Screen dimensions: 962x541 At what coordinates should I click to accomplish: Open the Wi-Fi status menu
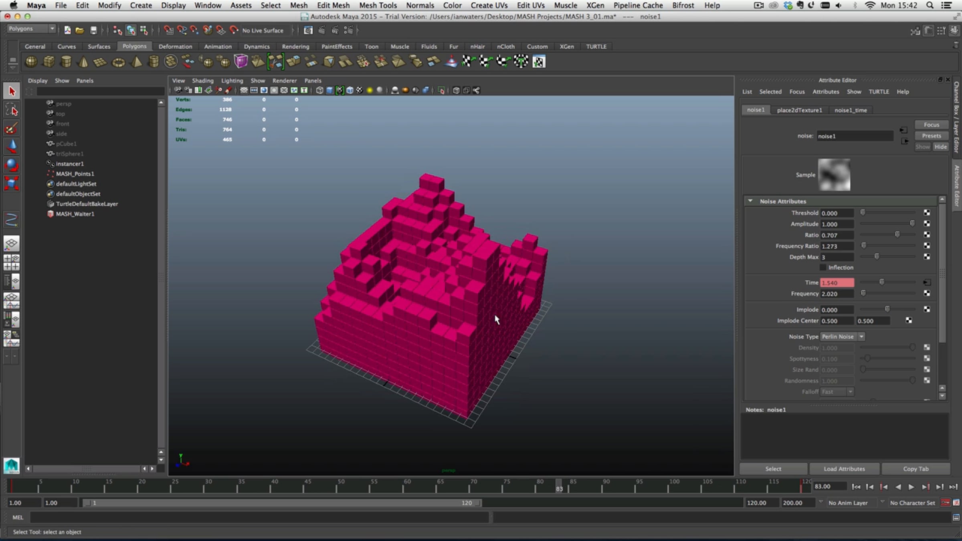[870, 5]
